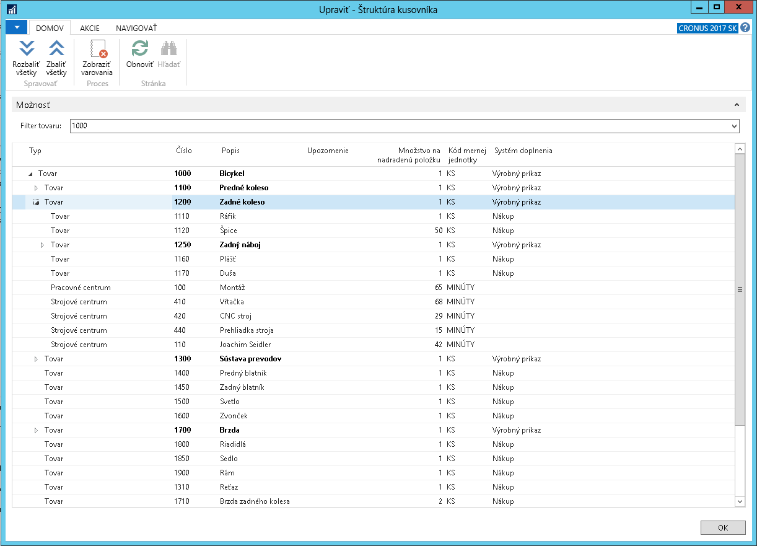
Task: Select the Svetlo row
Action: [x=374, y=402]
